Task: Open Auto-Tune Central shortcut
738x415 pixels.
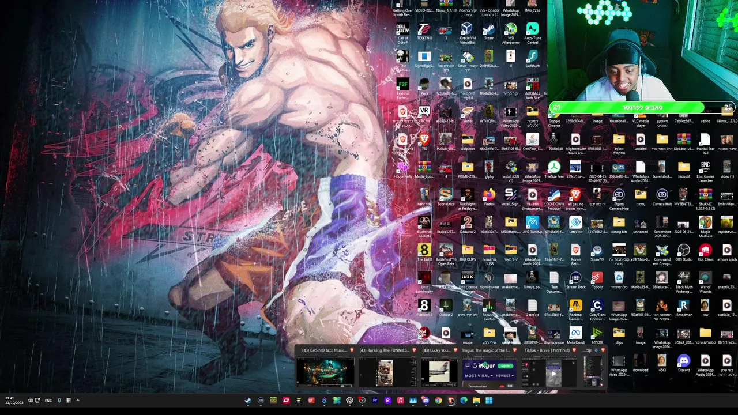Action: tap(532, 32)
